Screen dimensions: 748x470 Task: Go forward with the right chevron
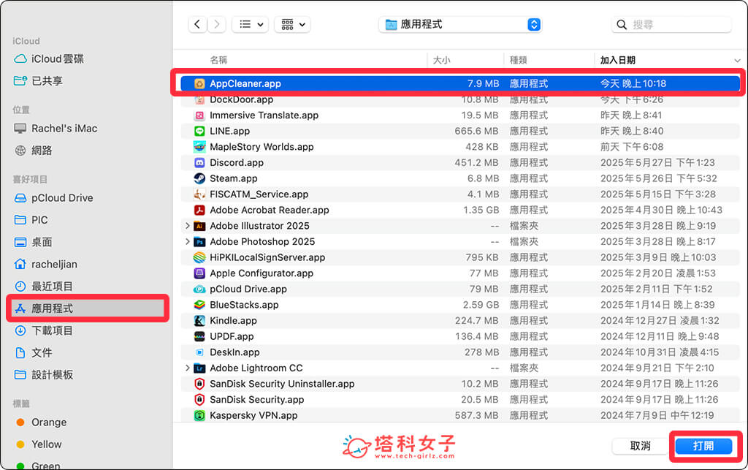tap(216, 24)
